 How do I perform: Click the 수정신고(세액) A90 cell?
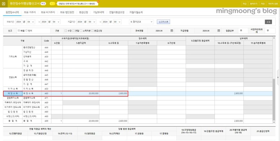[x=46, y=116]
